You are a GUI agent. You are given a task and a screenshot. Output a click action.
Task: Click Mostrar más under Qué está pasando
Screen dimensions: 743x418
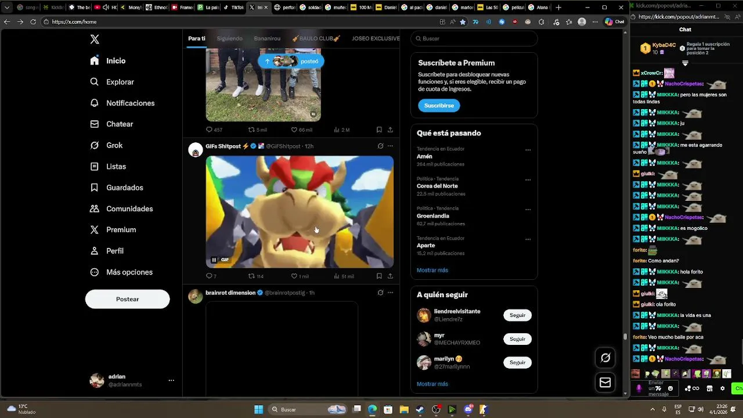(432, 270)
